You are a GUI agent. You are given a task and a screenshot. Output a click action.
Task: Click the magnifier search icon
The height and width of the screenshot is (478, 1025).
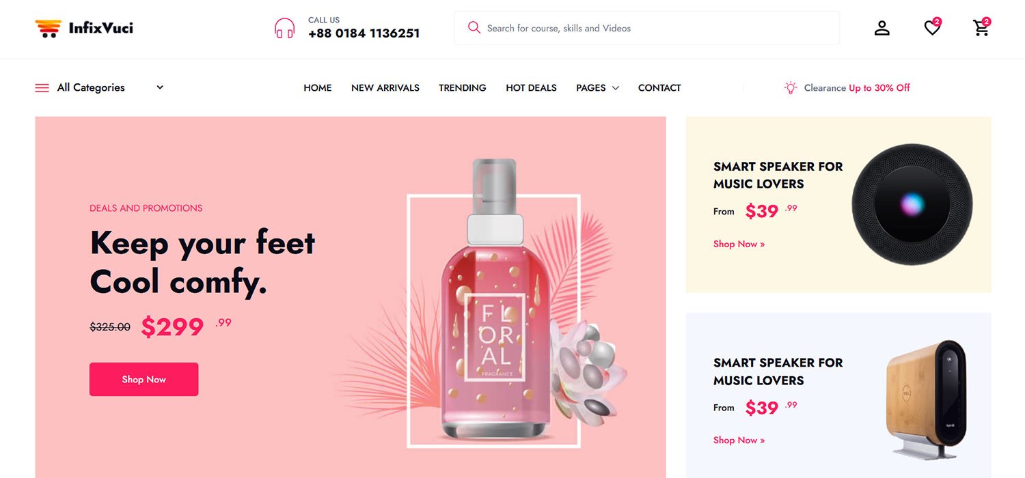(x=474, y=27)
